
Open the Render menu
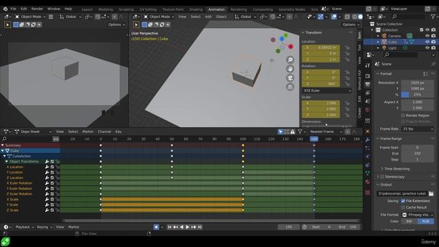[37, 9]
